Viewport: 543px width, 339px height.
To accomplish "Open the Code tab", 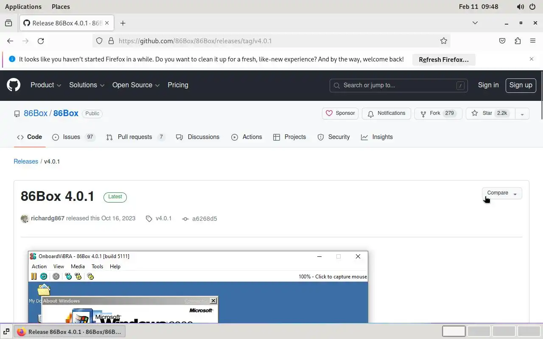I will click(29, 137).
